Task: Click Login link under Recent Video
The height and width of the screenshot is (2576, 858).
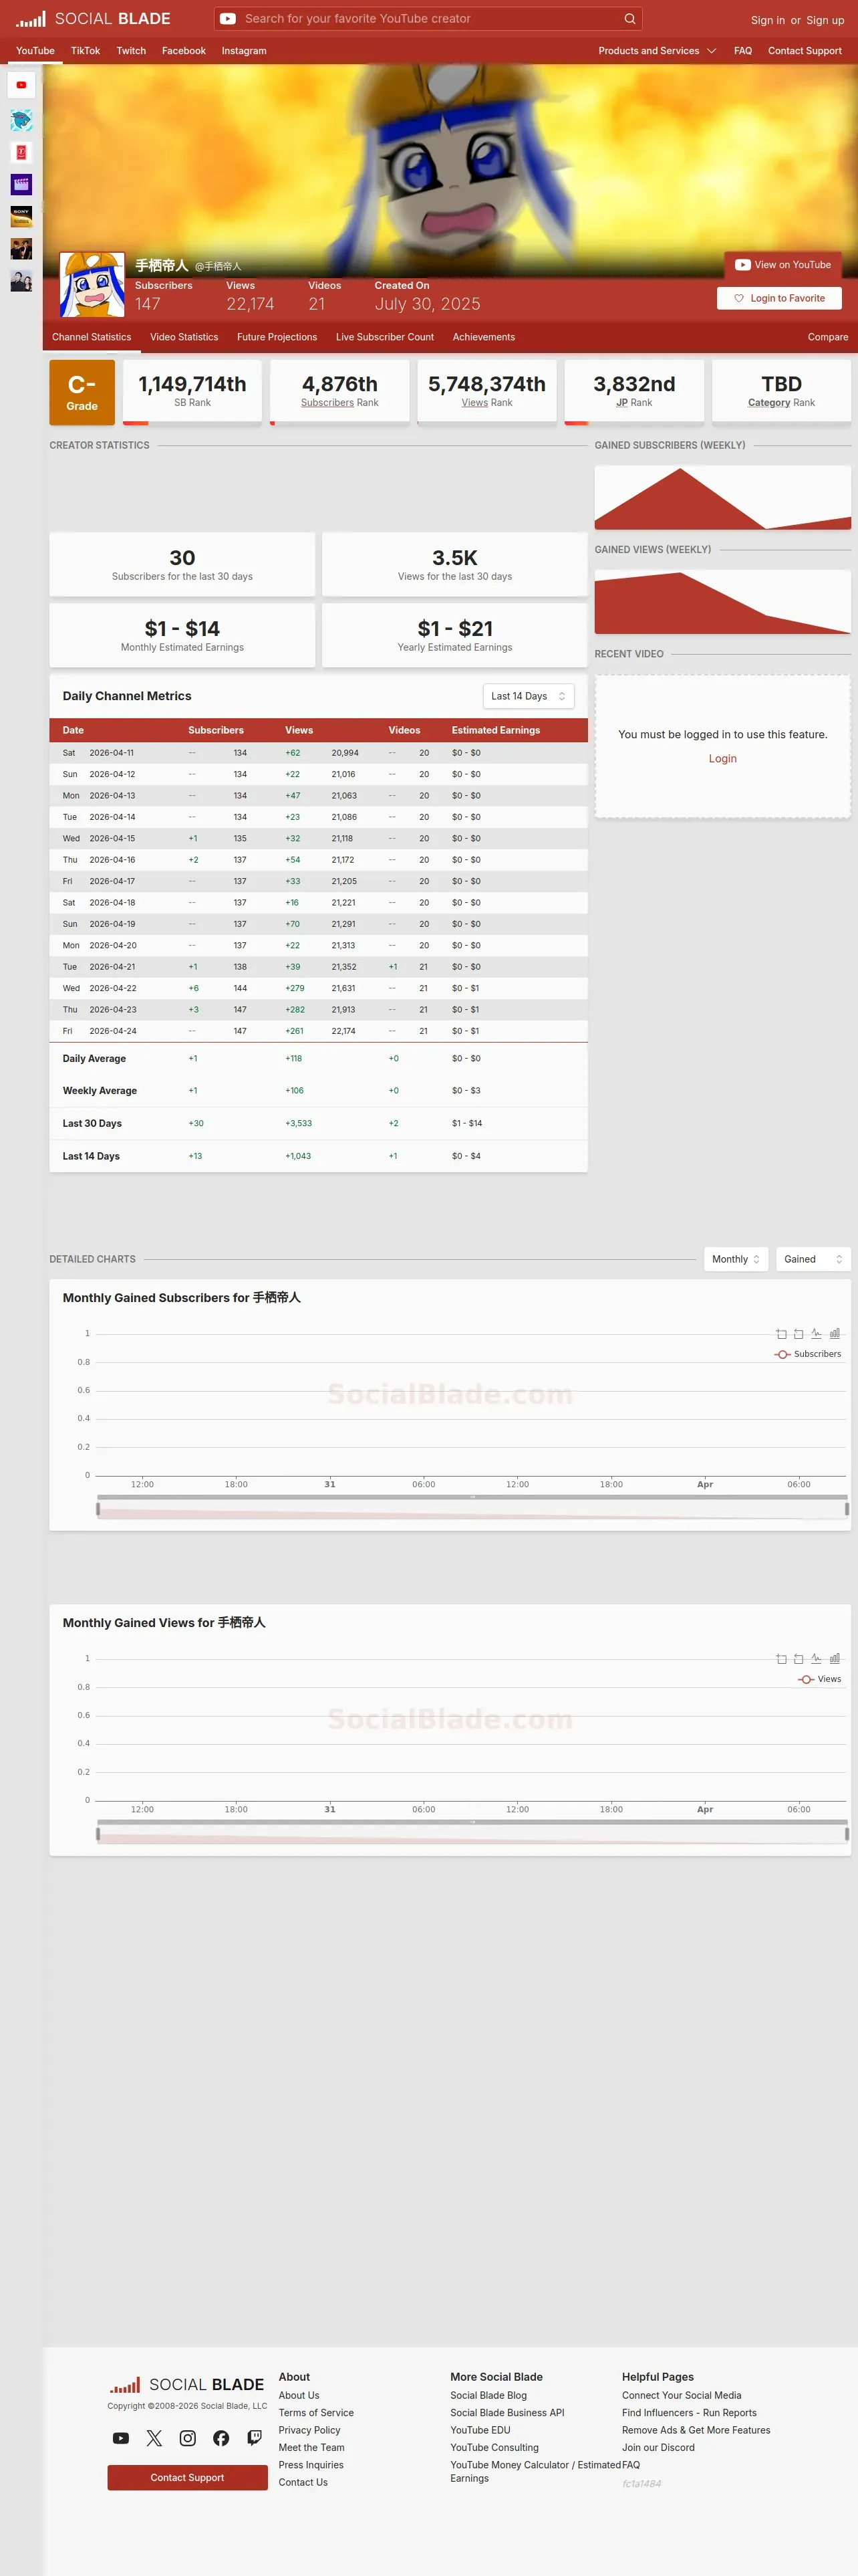Action: click(722, 759)
